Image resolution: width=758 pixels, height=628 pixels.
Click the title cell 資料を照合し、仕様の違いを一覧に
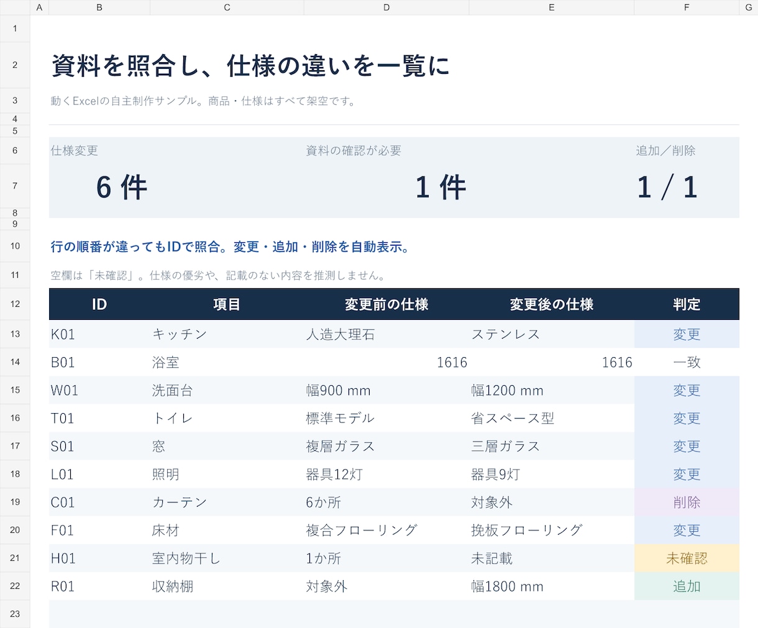point(250,65)
